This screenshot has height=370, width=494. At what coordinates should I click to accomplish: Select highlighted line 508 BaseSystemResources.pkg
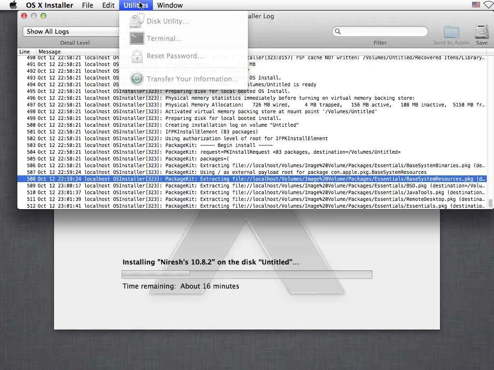click(252, 179)
